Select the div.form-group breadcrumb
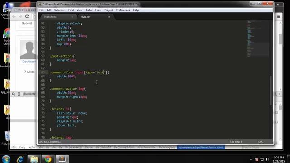Viewport: 290px width, 163px height. [x=167, y=147]
